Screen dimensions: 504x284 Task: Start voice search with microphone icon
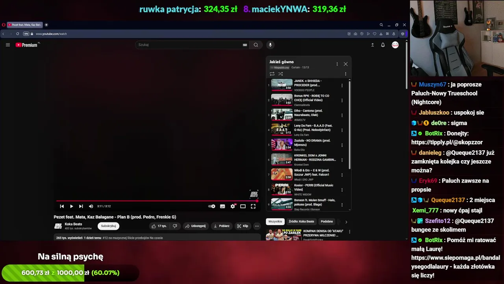pos(270,45)
